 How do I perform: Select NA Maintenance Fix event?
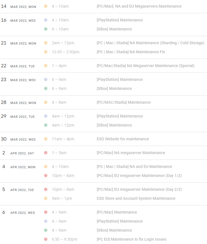131,52
